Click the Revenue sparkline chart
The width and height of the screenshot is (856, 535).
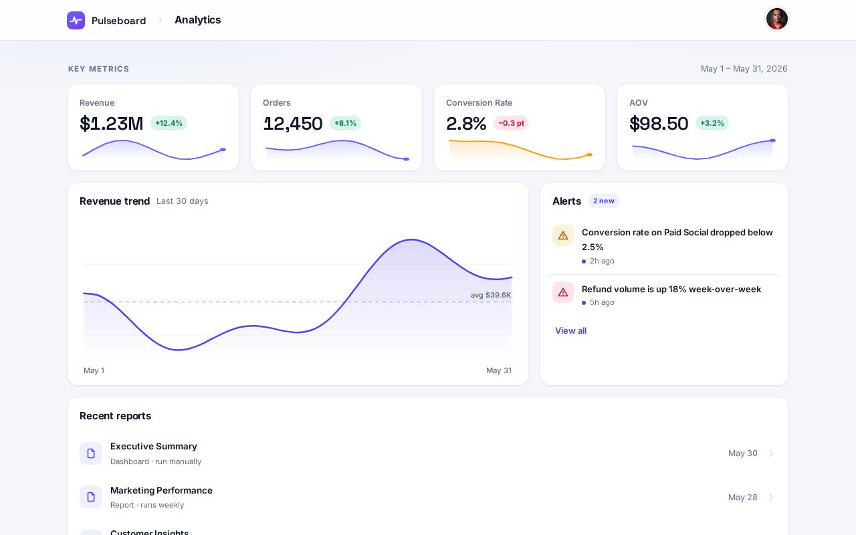[x=153, y=150]
